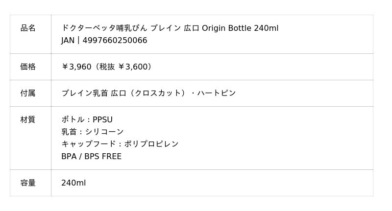Click the ドクターベッタ哺乳びん product name text

(104, 28)
